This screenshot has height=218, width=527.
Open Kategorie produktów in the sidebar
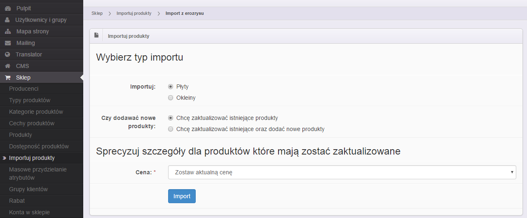36,112
